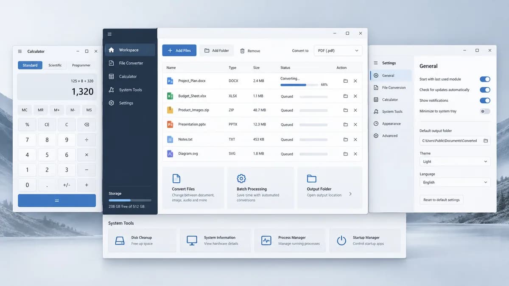Open the Language dropdown set to English
509x286 pixels.
pos(455,182)
